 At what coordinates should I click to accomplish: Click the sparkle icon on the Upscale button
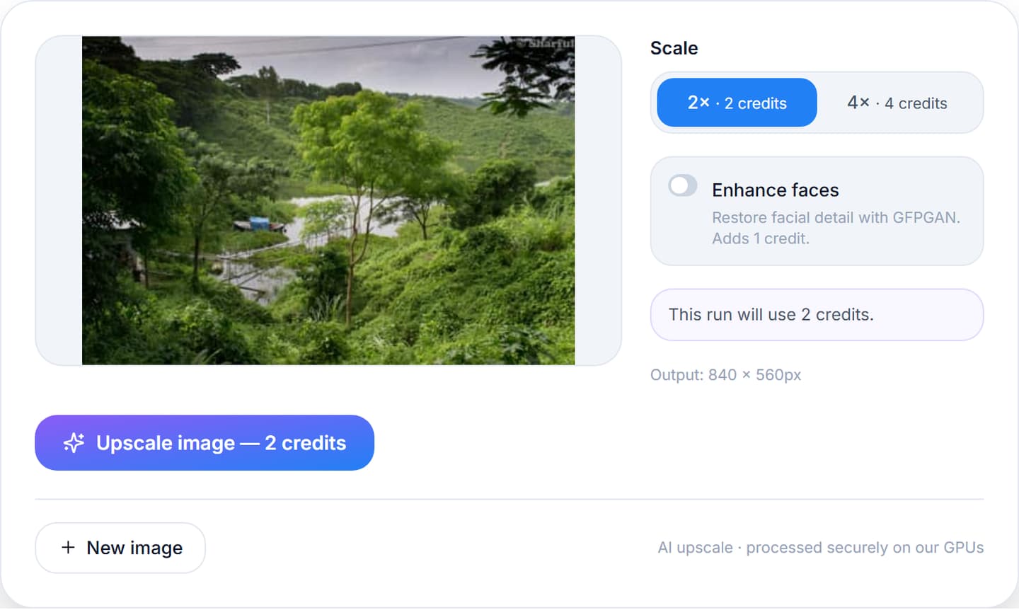tap(74, 443)
